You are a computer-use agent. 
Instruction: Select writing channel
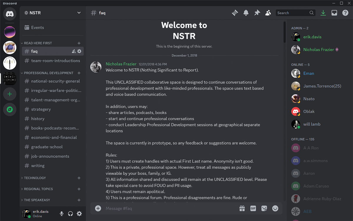[x=53, y=166]
